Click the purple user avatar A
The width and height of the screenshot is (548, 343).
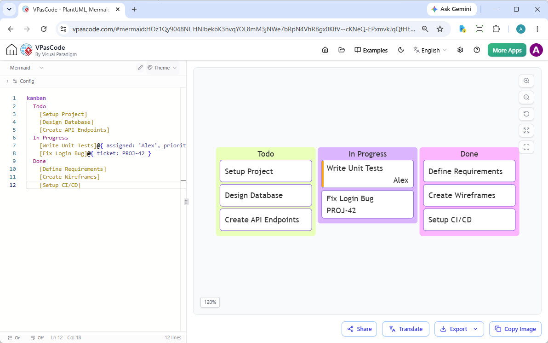(536, 50)
